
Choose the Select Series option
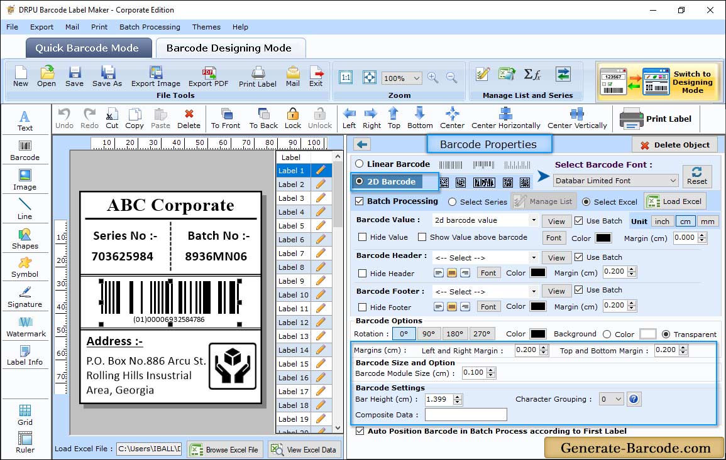click(x=453, y=202)
